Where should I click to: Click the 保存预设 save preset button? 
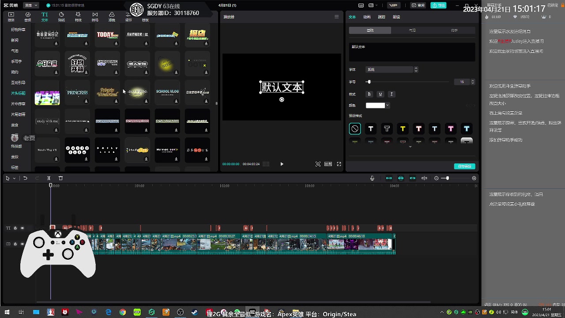(x=464, y=167)
